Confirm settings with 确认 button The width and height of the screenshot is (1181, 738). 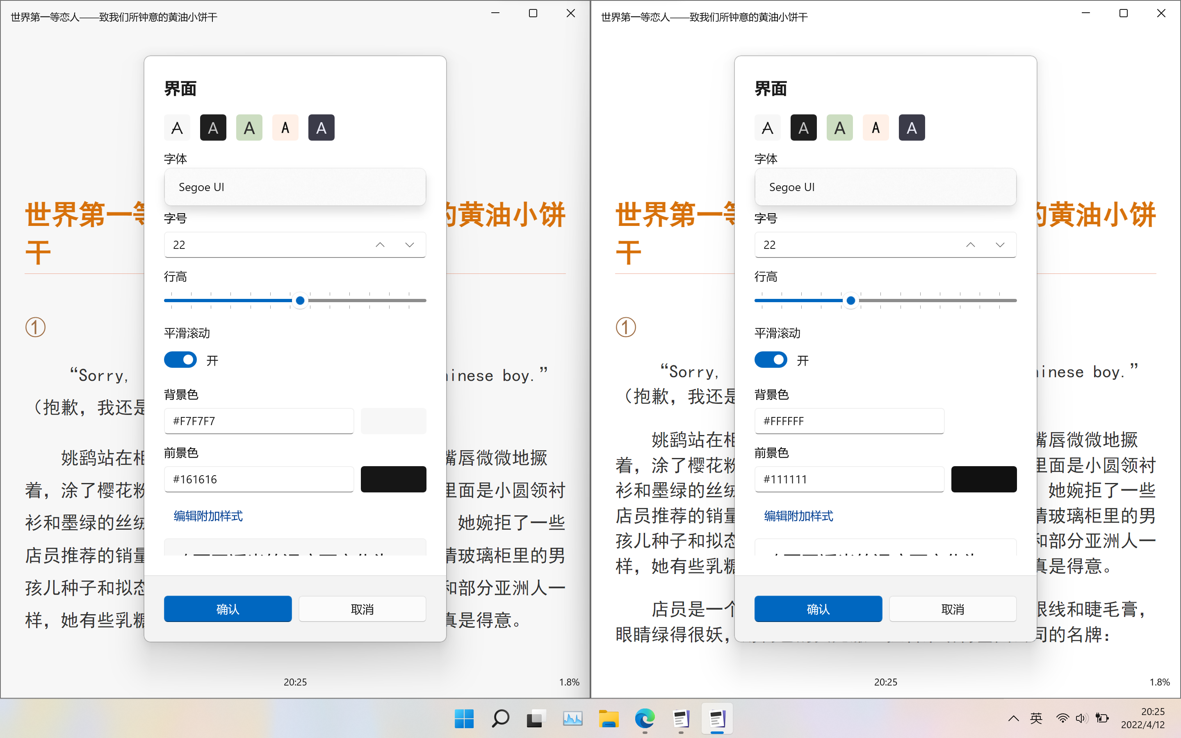coord(228,609)
